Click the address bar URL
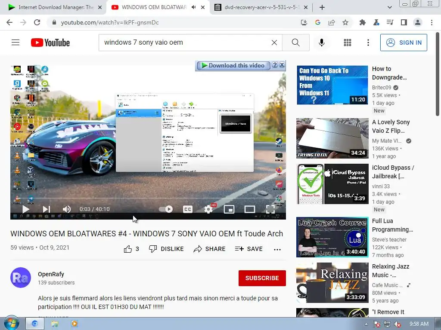Image resolution: width=441 pixels, height=330 pixels. 110,22
